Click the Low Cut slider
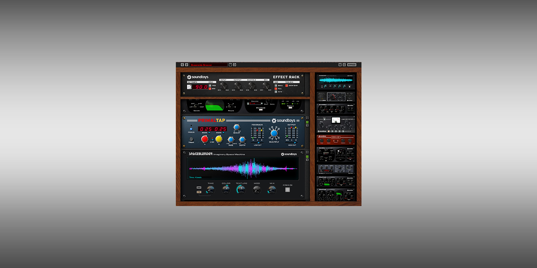 pos(257,143)
